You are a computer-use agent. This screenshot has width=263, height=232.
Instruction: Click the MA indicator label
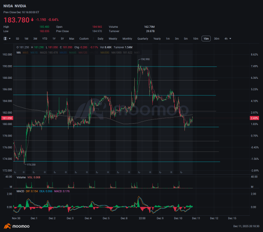[18, 53]
